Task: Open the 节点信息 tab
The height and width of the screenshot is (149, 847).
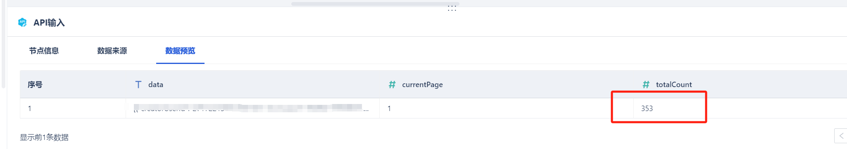Action: pos(44,51)
